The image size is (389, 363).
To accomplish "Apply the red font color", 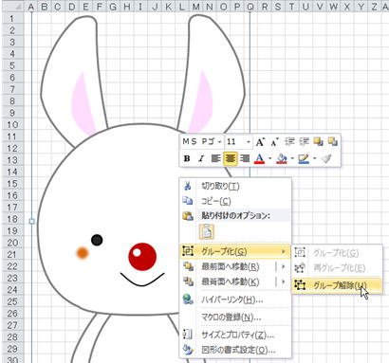I will coord(260,158).
